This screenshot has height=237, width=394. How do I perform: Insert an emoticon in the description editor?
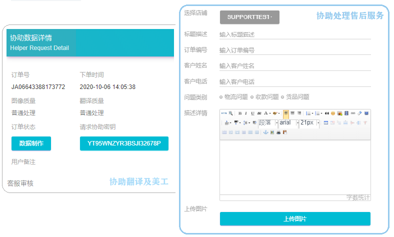pos(333,113)
